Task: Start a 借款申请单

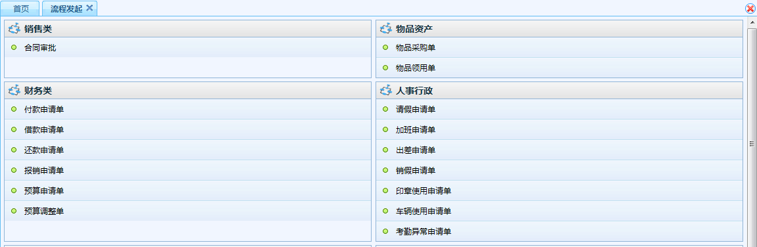Action: (x=44, y=130)
